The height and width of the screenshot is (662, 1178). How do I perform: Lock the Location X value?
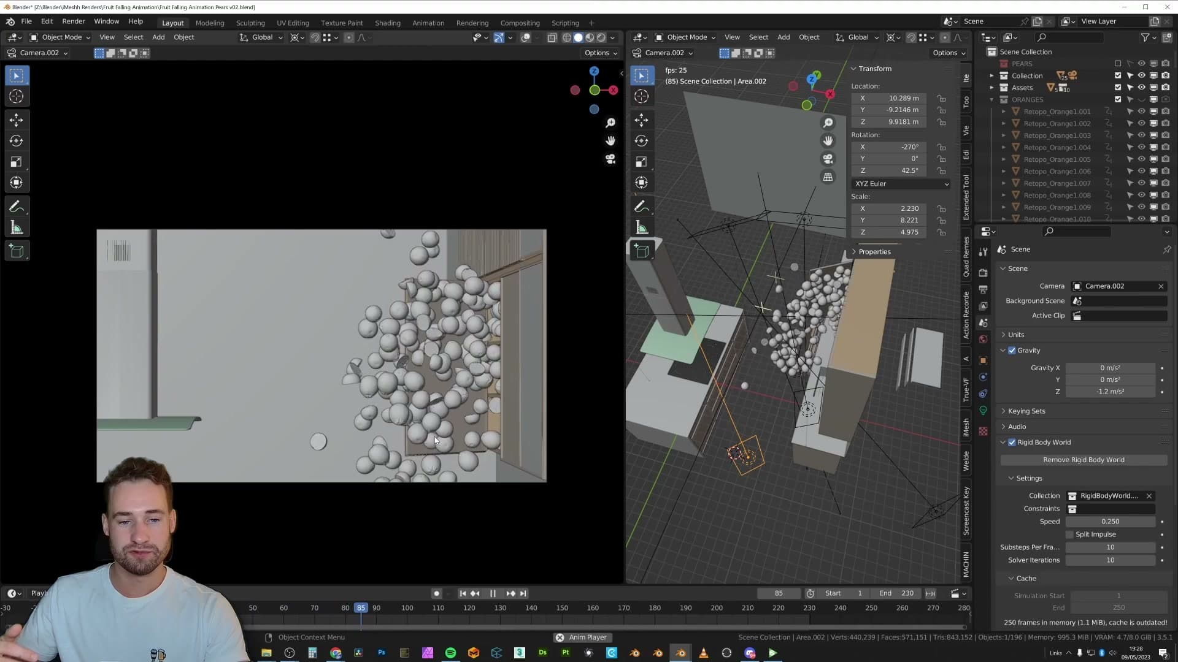point(941,98)
